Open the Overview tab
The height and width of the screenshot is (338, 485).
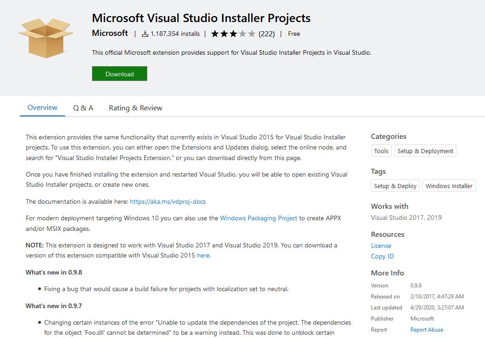[42, 108]
